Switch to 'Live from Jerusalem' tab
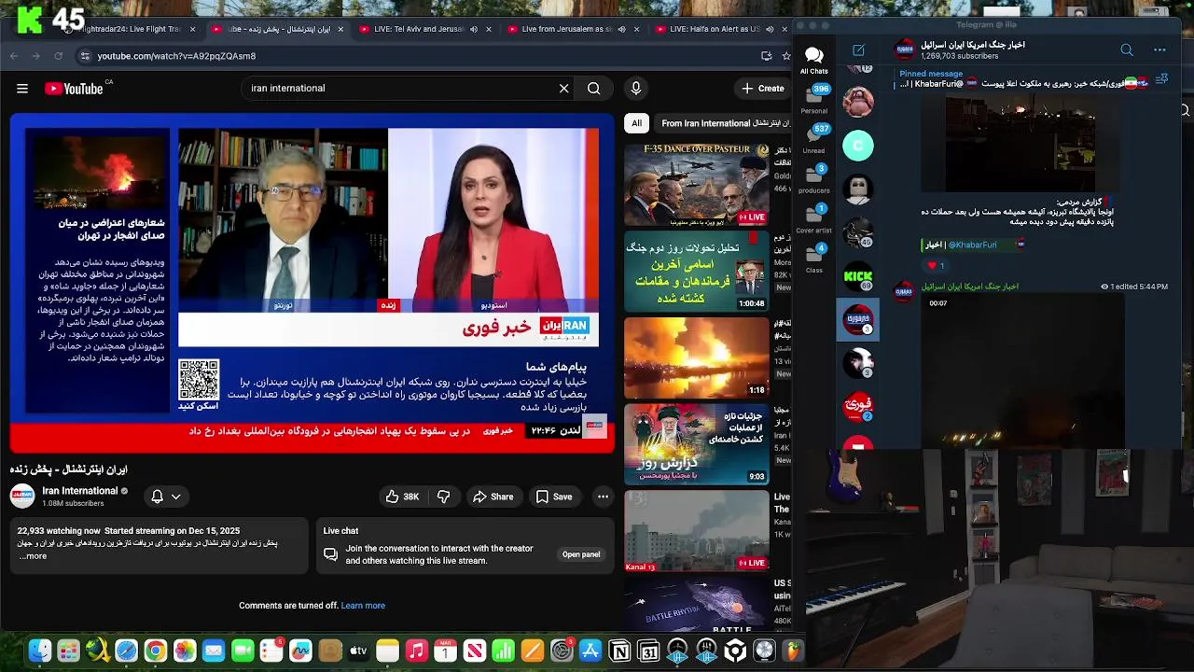 [x=567, y=29]
